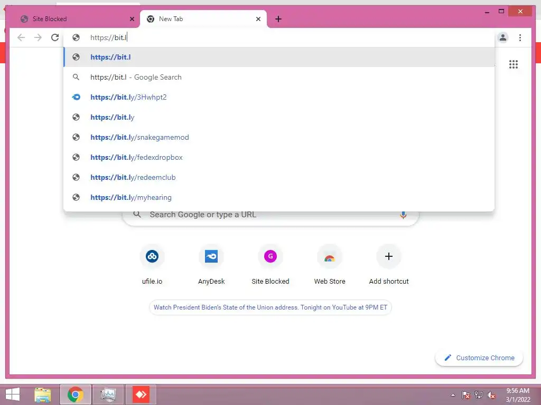Click the Chrome back arrow button

(x=21, y=37)
